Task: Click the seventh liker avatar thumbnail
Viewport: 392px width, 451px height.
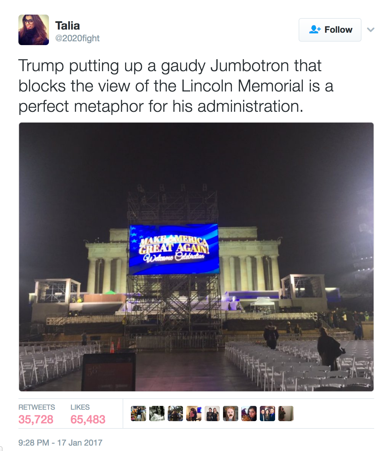Action: tap(249, 414)
